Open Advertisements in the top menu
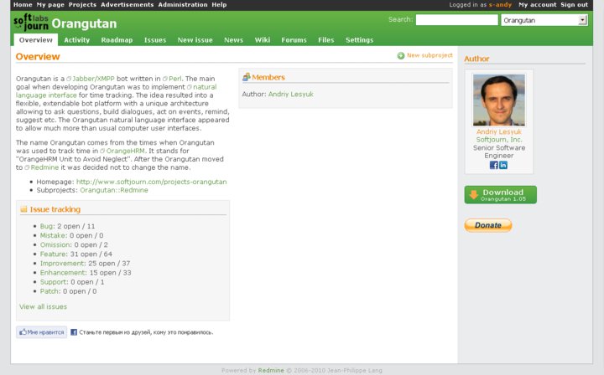 pyautogui.click(x=128, y=5)
